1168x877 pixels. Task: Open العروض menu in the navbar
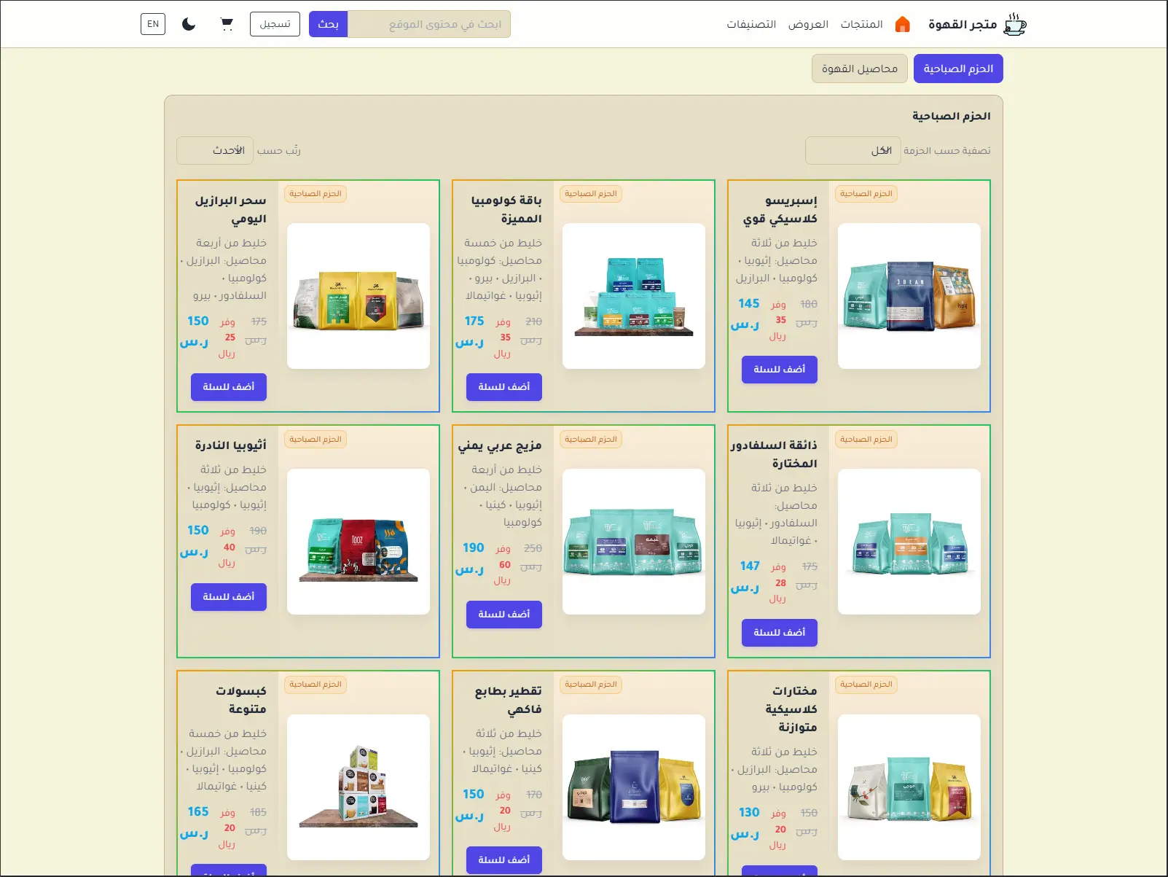pyautogui.click(x=808, y=25)
